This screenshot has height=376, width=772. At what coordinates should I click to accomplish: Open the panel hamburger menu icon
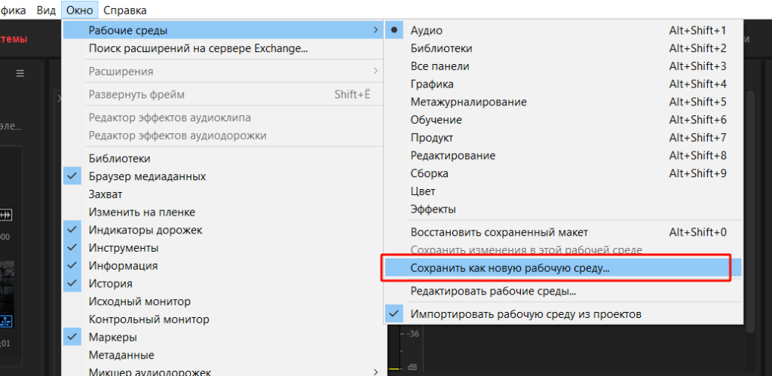tap(20, 73)
